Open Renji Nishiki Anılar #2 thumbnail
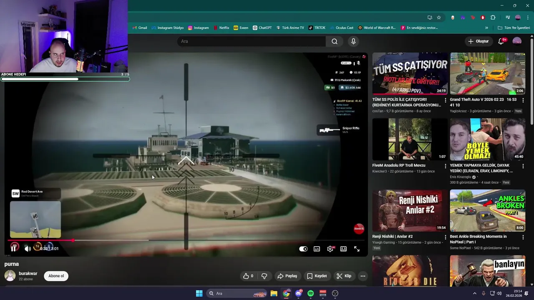Screen dimensions: 534x300 click(x=410, y=210)
